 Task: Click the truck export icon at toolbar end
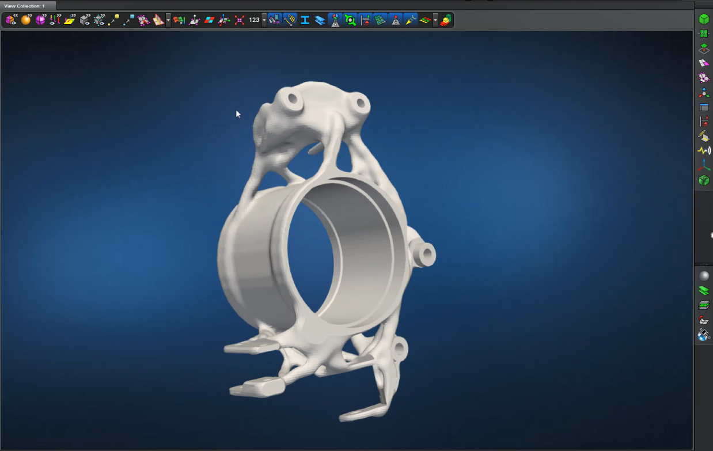tap(447, 20)
